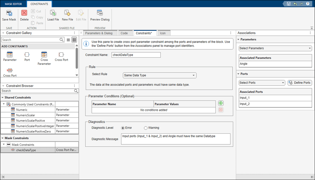Image resolution: width=315 pixels, height=180 pixels.
Task: Open the Select Rule dropdown
Action: (x=159, y=75)
